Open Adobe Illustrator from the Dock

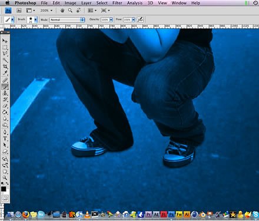point(187,215)
